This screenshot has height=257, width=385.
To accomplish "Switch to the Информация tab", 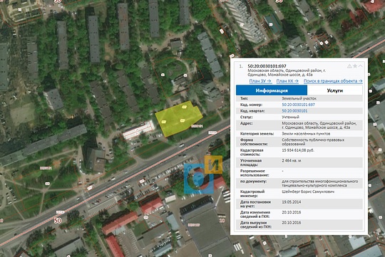I will click(x=272, y=90).
